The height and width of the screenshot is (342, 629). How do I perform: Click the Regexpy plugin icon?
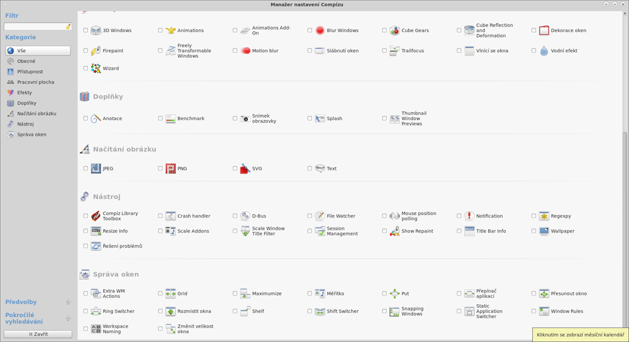click(x=544, y=216)
